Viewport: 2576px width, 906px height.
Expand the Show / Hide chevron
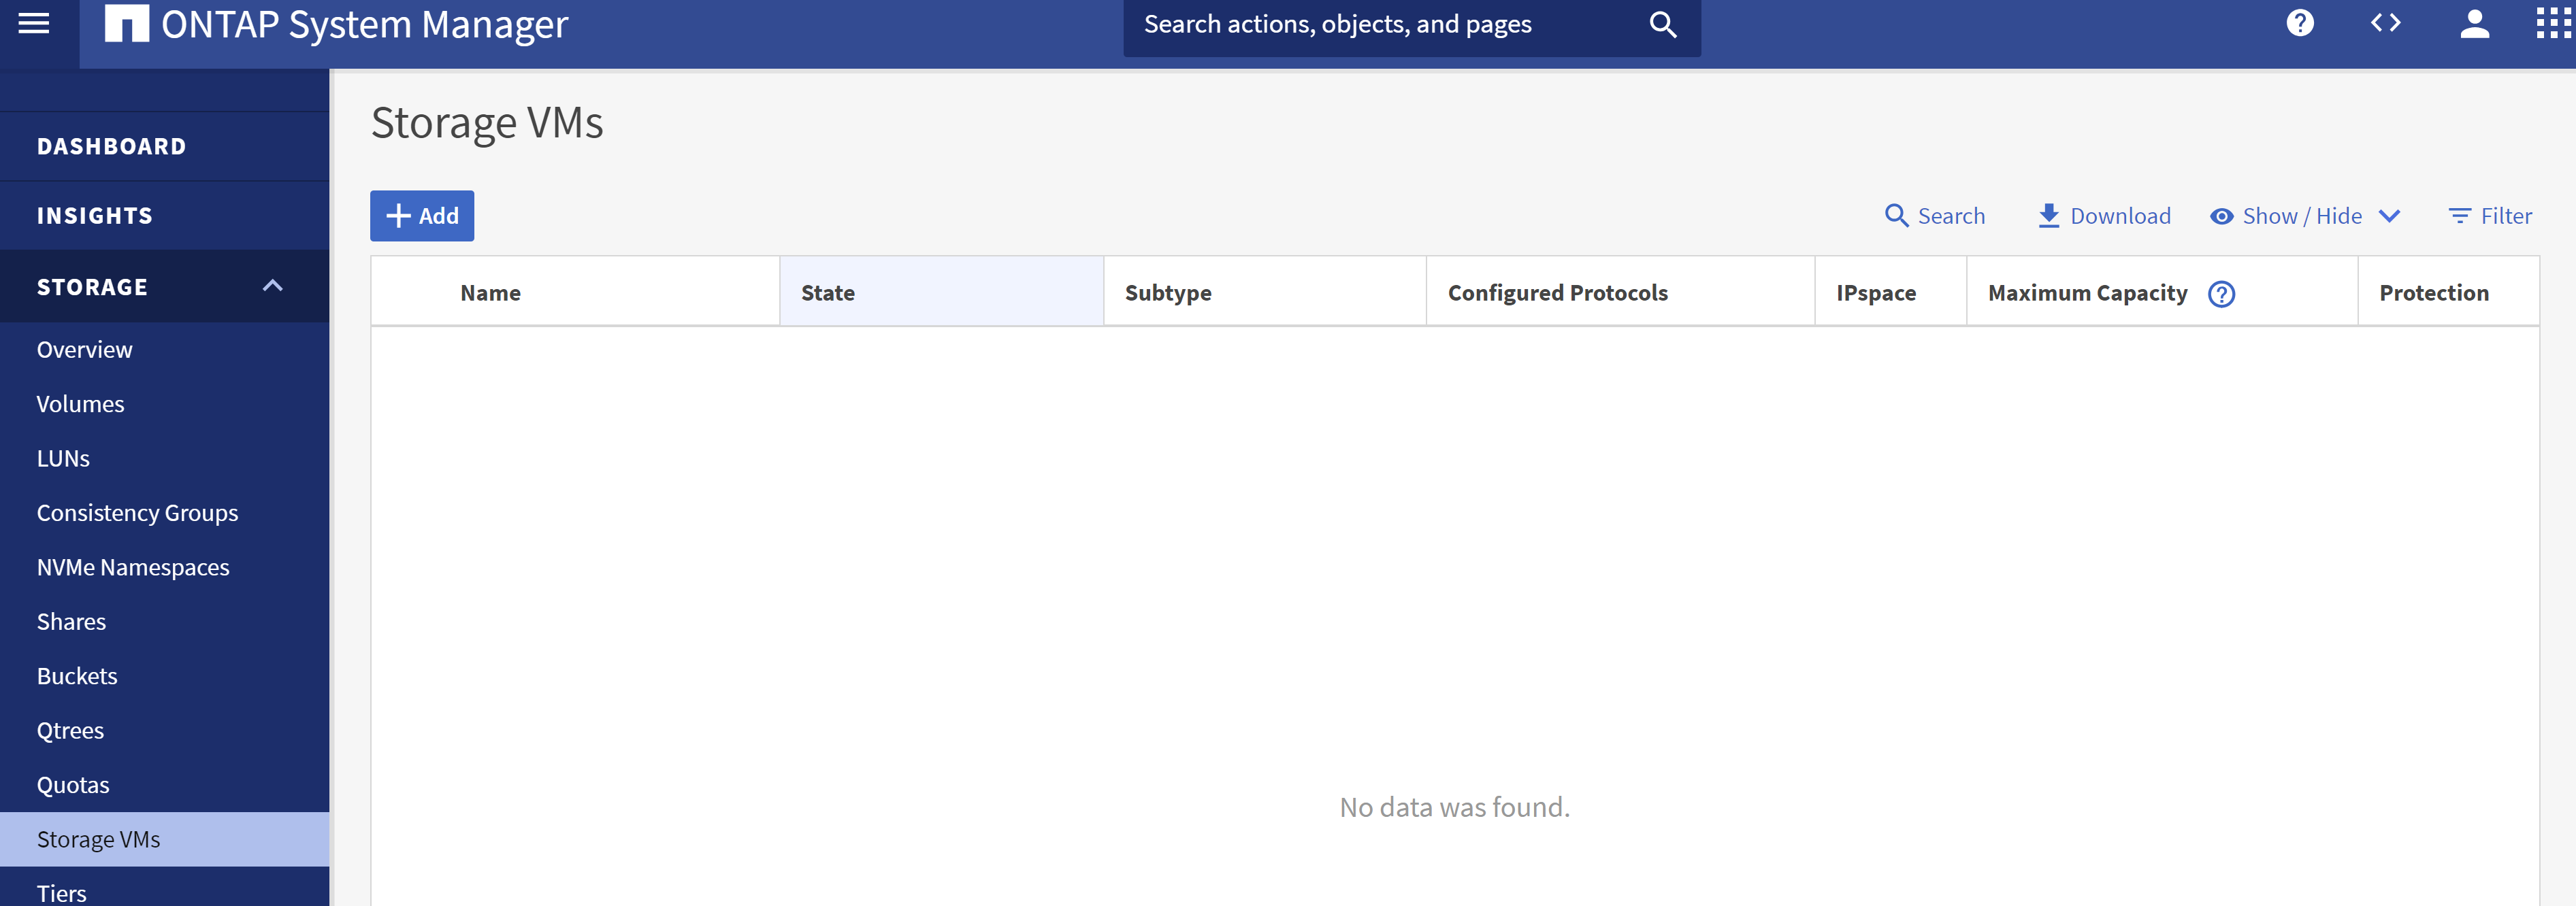pyautogui.click(x=2392, y=214)
